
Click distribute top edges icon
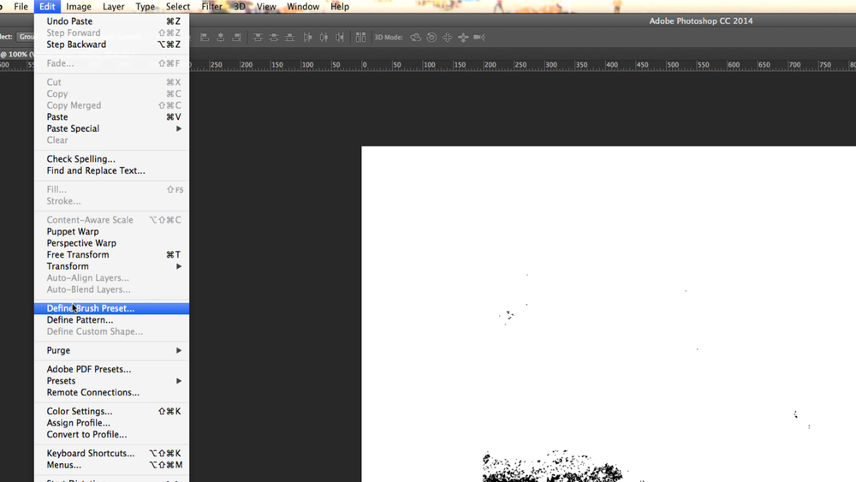coord(258,37)
